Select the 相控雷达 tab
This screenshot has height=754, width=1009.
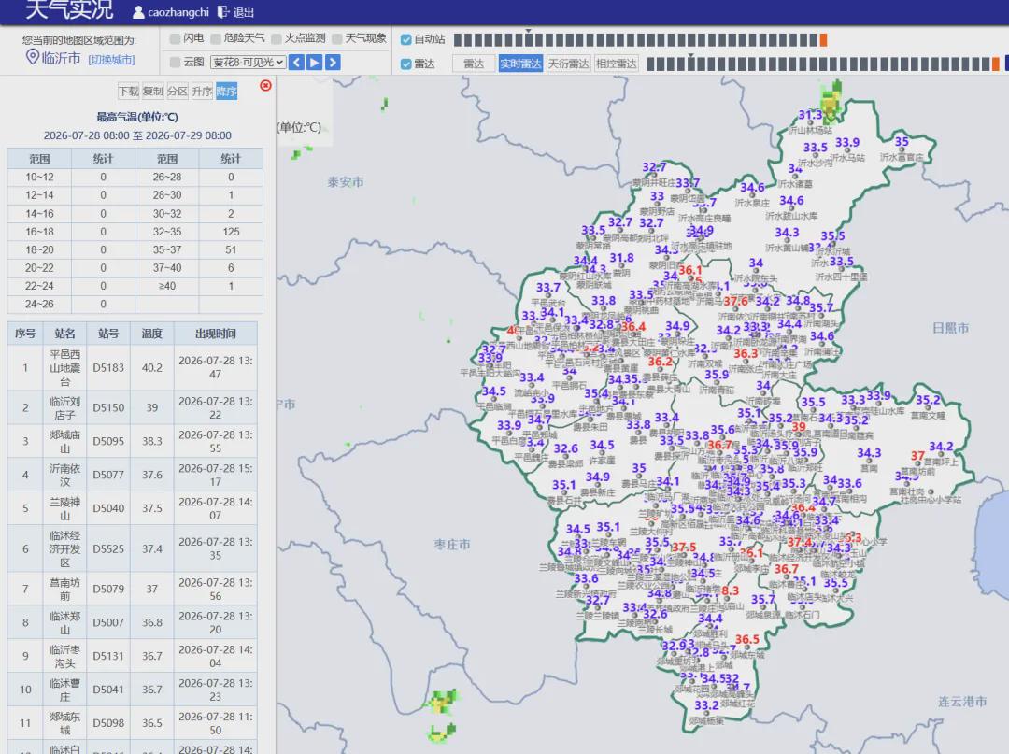click(616, 64)
